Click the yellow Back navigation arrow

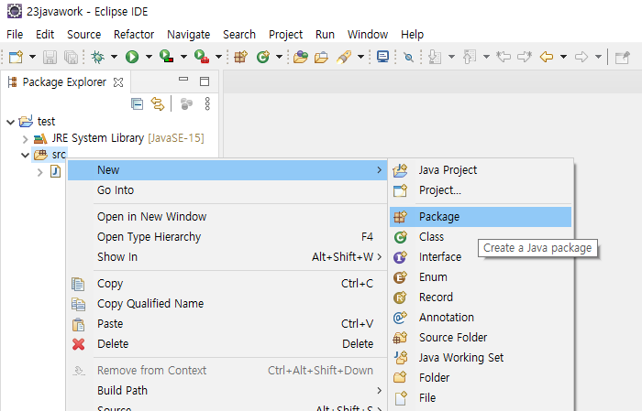547,57
